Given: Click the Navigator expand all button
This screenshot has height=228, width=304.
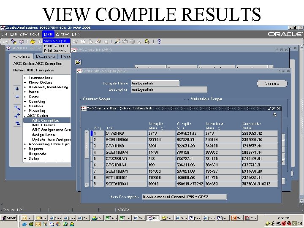Looking at the screenshot, I should click(x=17, y=115).
